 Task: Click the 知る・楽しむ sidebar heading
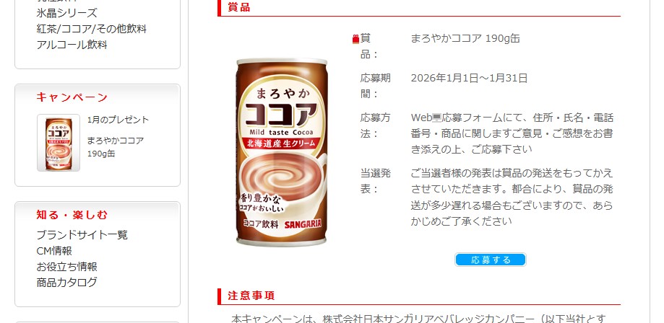(72, 215)
